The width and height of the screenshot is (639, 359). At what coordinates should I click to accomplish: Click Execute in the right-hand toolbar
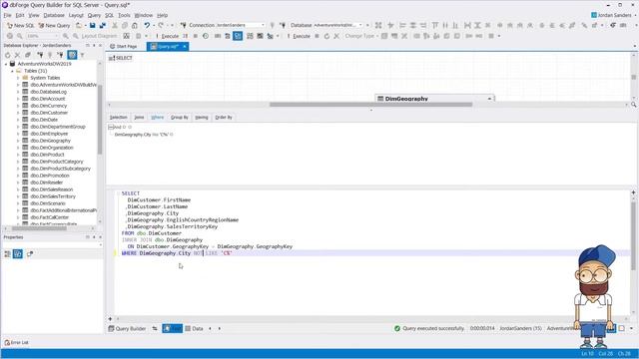(299, 36)
